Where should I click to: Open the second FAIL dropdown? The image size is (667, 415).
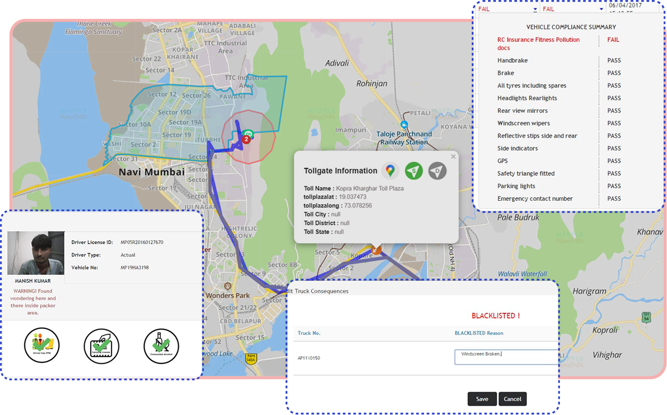coord(601,9)
